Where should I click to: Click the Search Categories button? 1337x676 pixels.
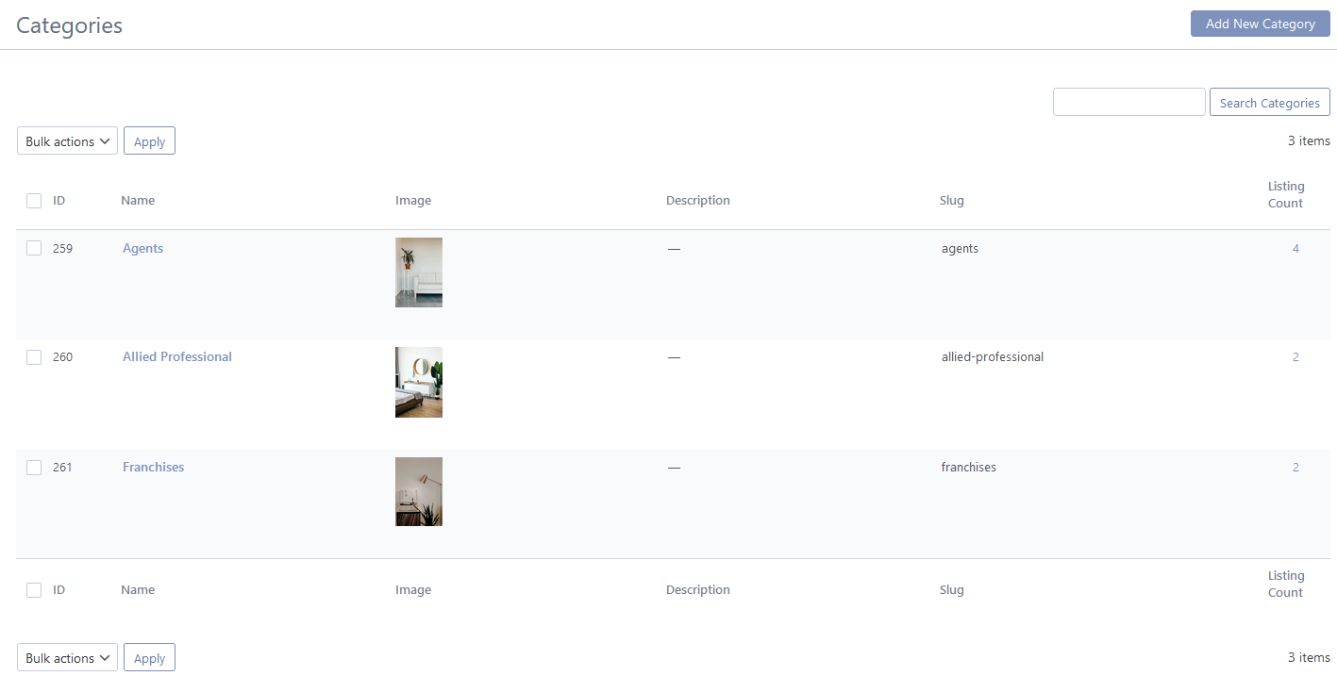[x=1269, y=103]
